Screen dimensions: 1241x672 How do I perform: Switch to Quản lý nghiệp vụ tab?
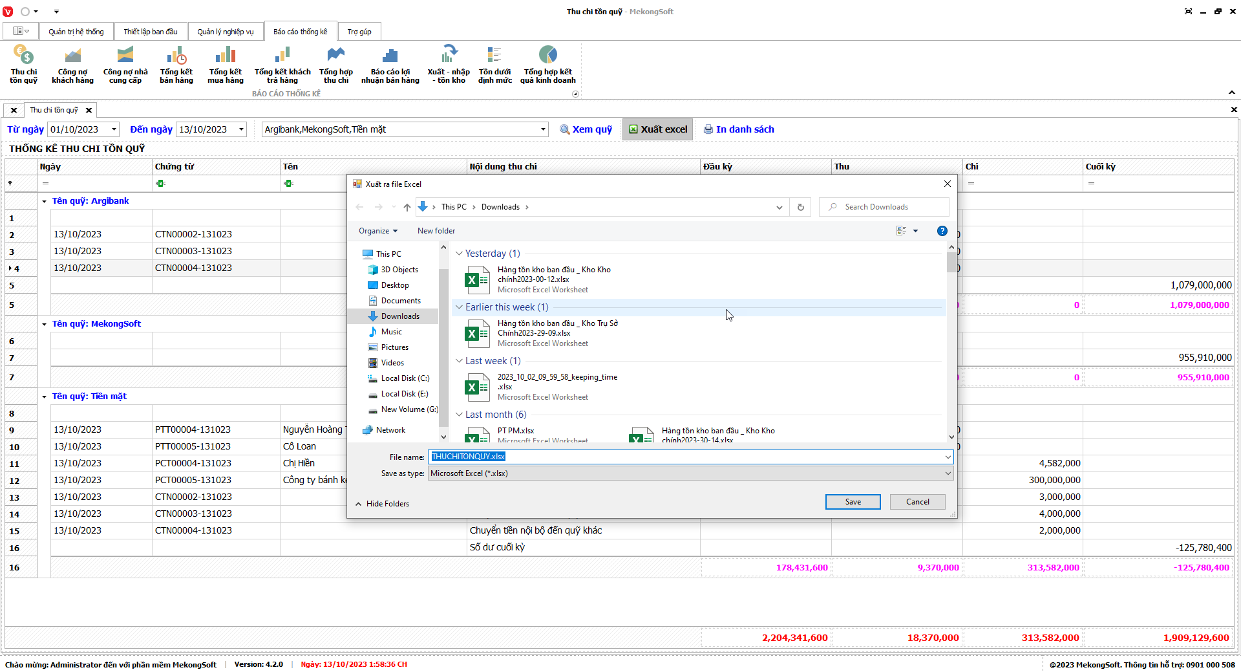[225, 32]
